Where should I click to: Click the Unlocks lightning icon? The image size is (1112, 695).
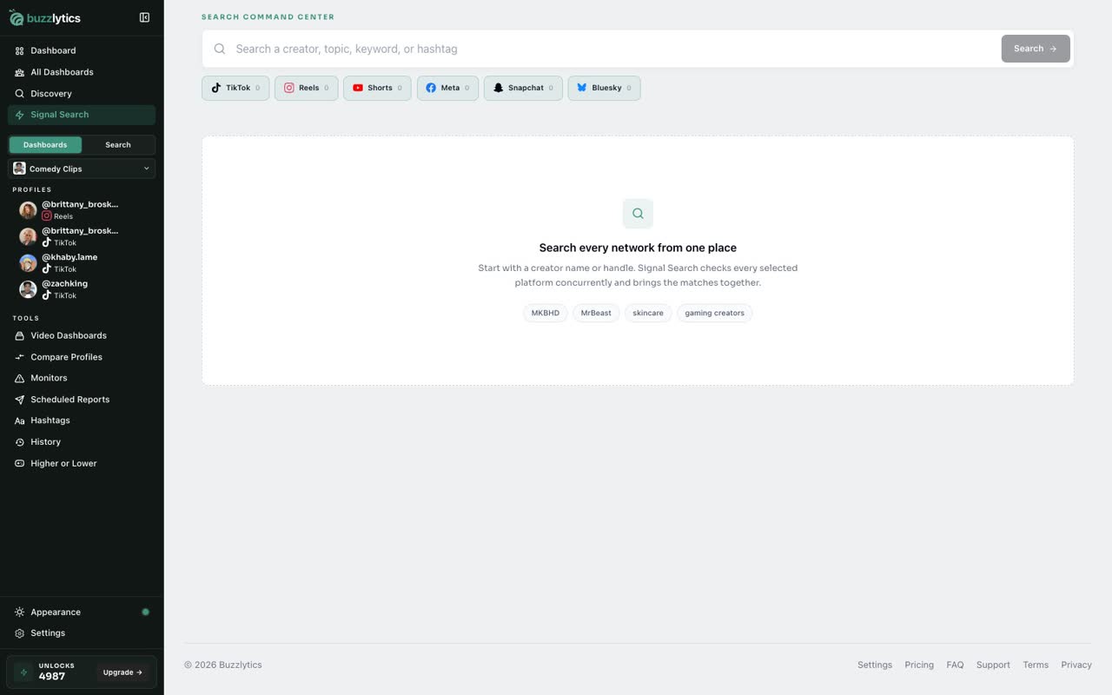23,672
